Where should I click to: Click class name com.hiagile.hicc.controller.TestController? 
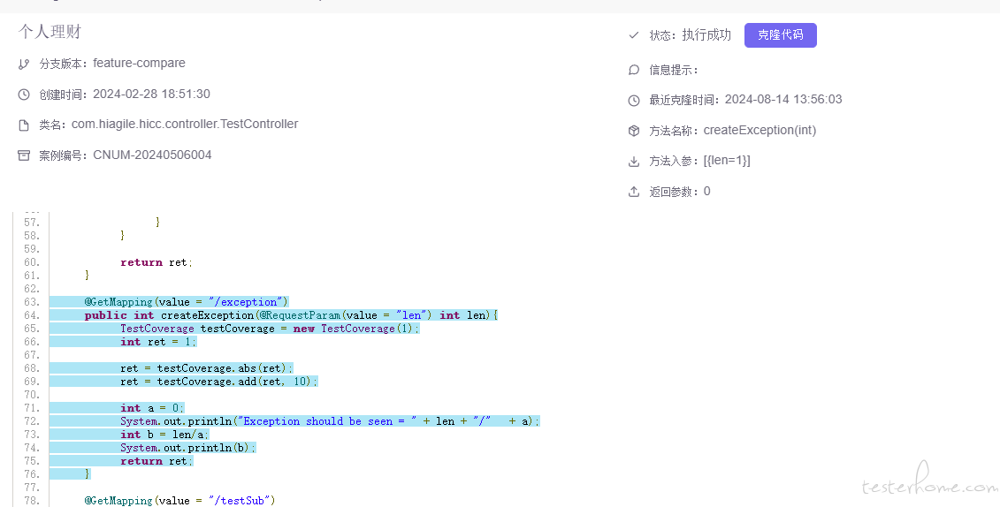pos(185,125)
